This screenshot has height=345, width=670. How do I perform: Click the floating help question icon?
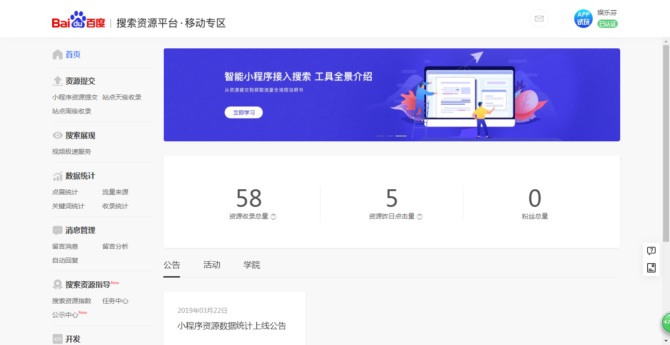pyautogui.click(x=651, y=251)
